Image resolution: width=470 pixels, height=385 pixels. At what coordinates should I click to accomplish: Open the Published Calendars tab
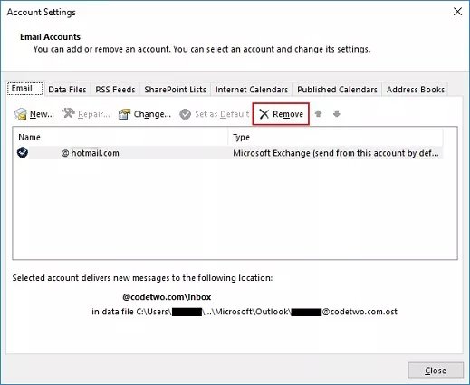tap(337, 90)
